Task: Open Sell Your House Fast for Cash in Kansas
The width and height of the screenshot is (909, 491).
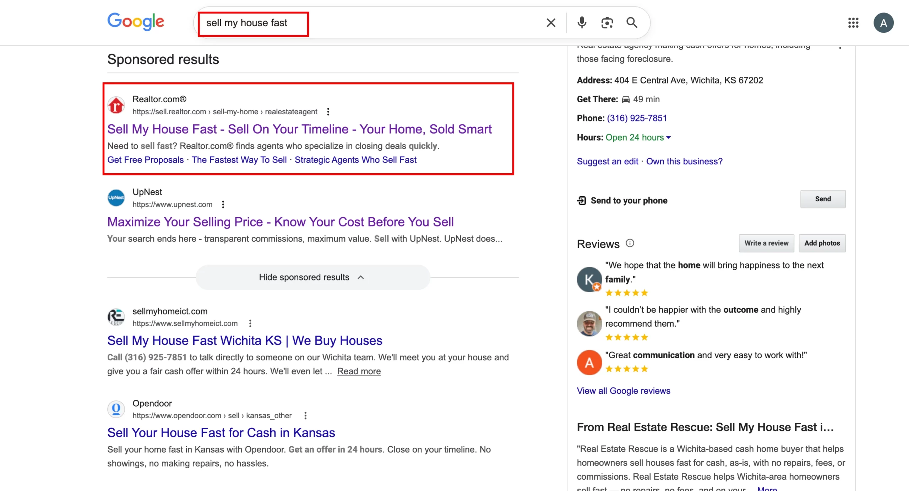Action: (x=221, y=433)
